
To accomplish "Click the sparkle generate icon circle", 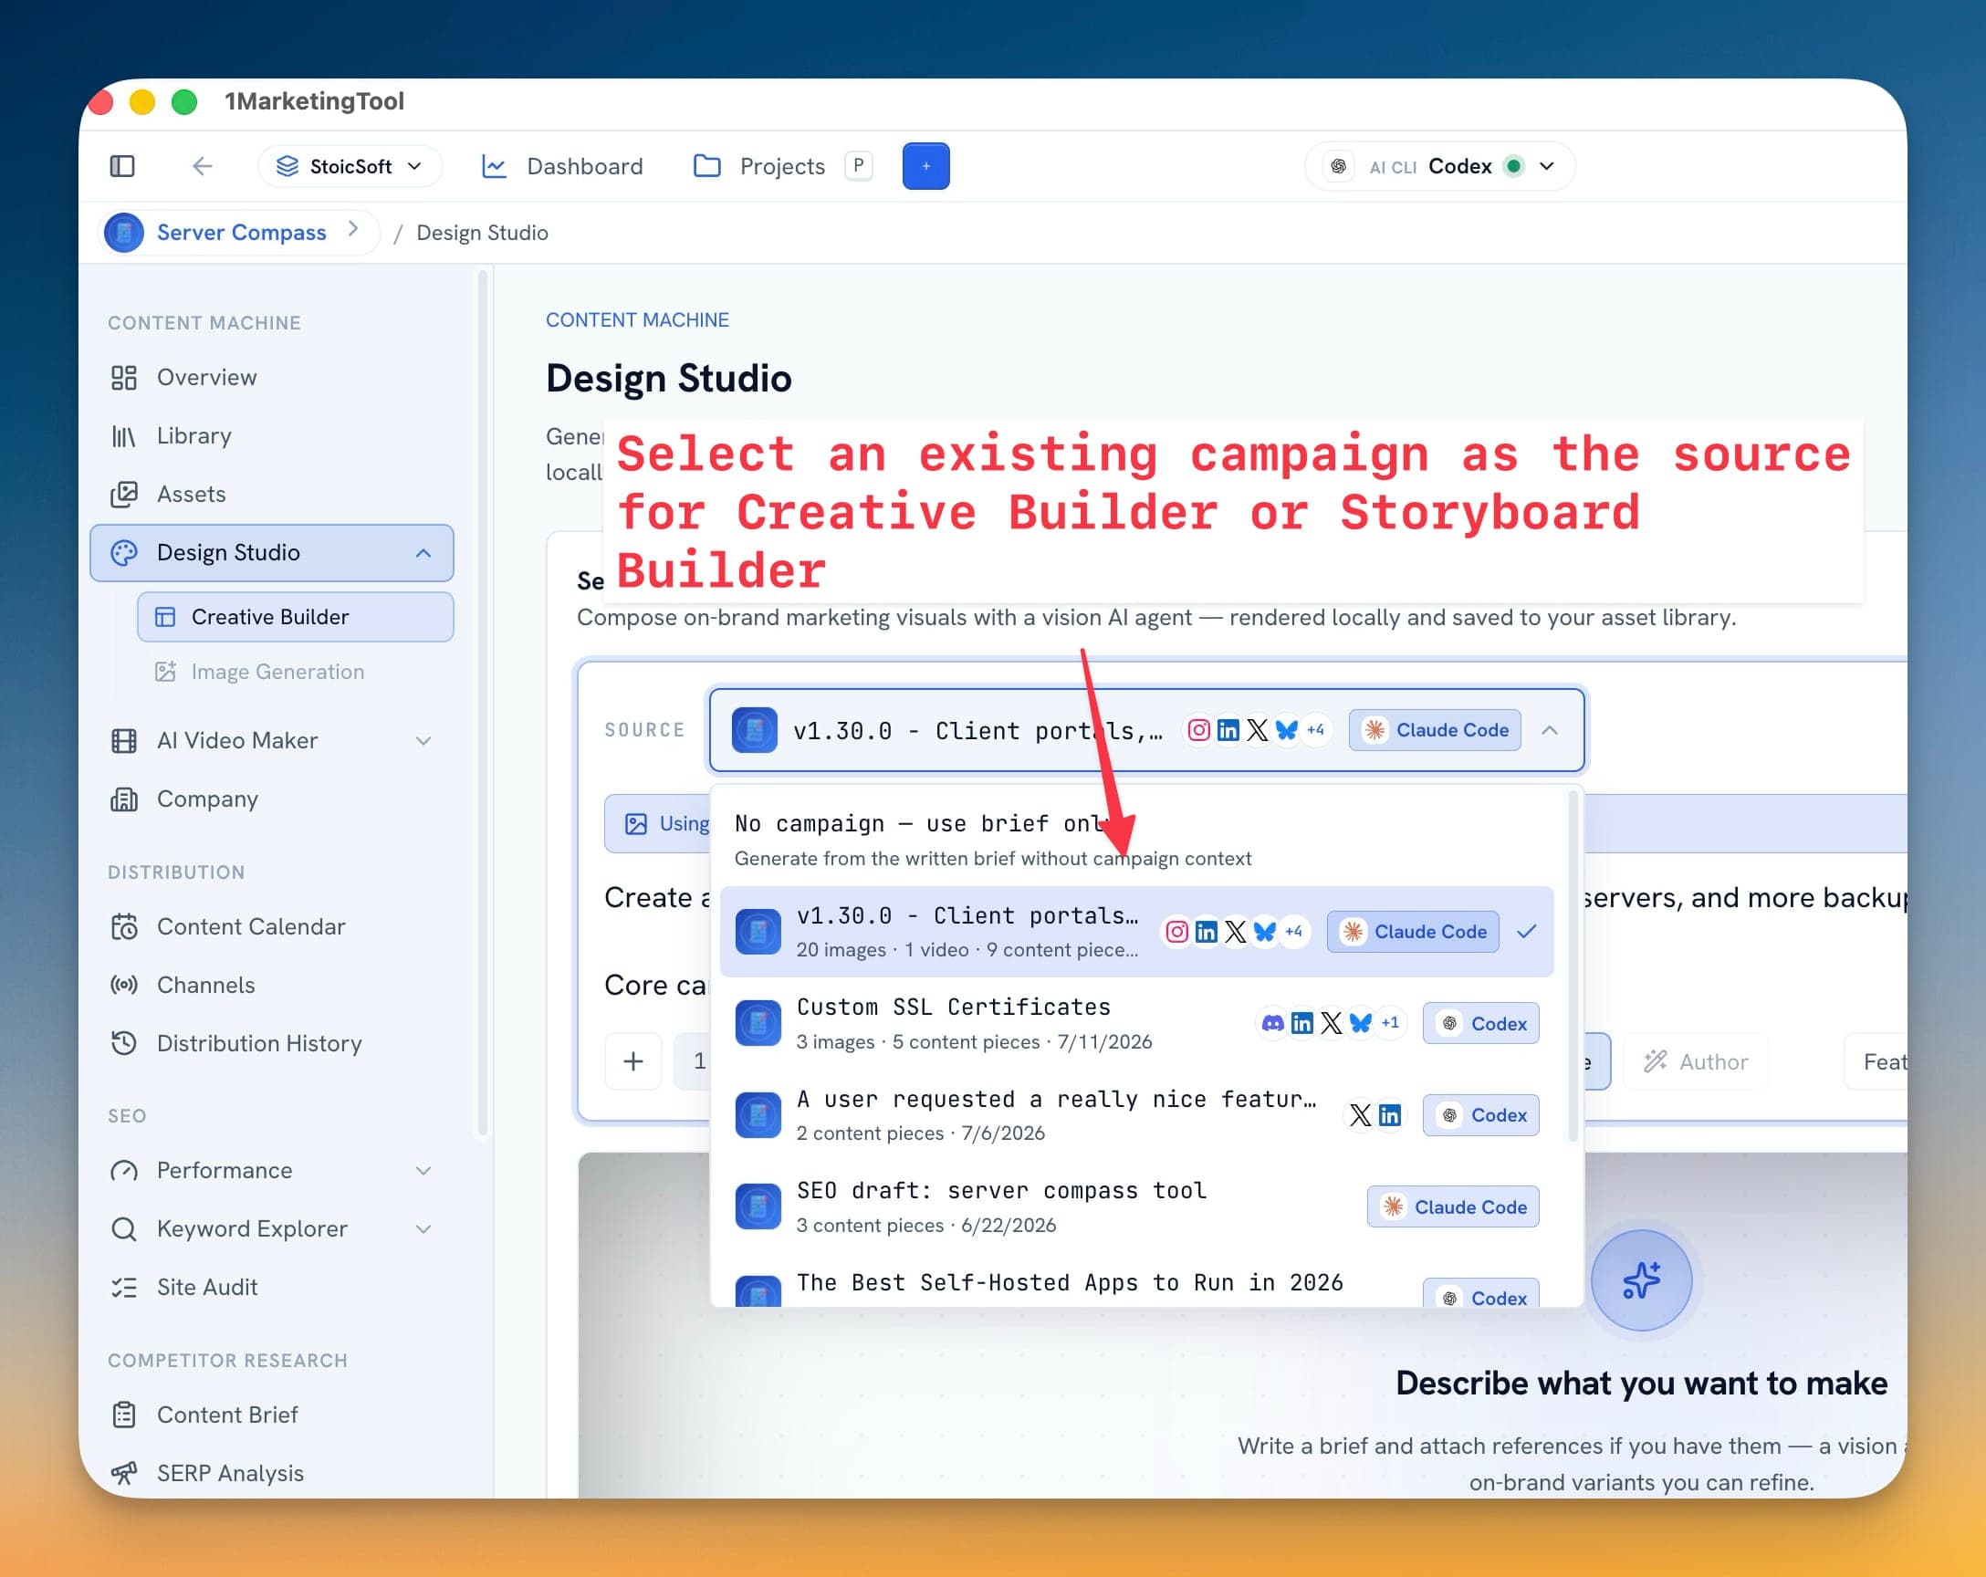I will pyautogui.click(x=1641, y=1279).
